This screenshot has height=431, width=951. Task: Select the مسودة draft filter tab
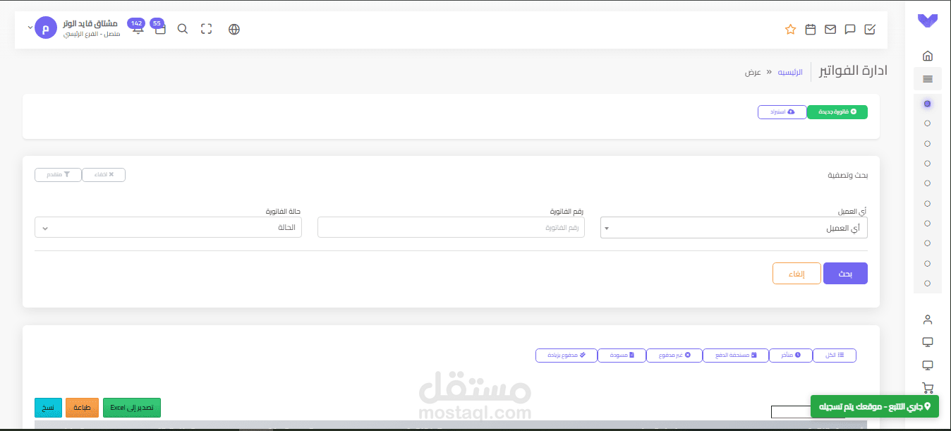pyautogui.click(x=622, y=356)
